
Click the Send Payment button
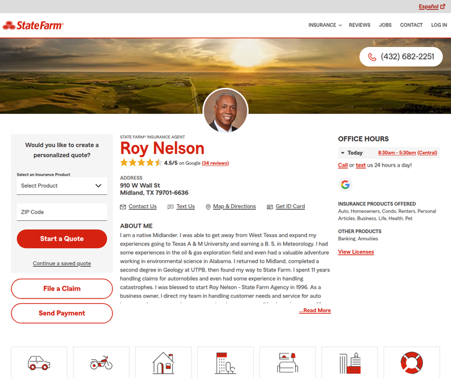62,313
